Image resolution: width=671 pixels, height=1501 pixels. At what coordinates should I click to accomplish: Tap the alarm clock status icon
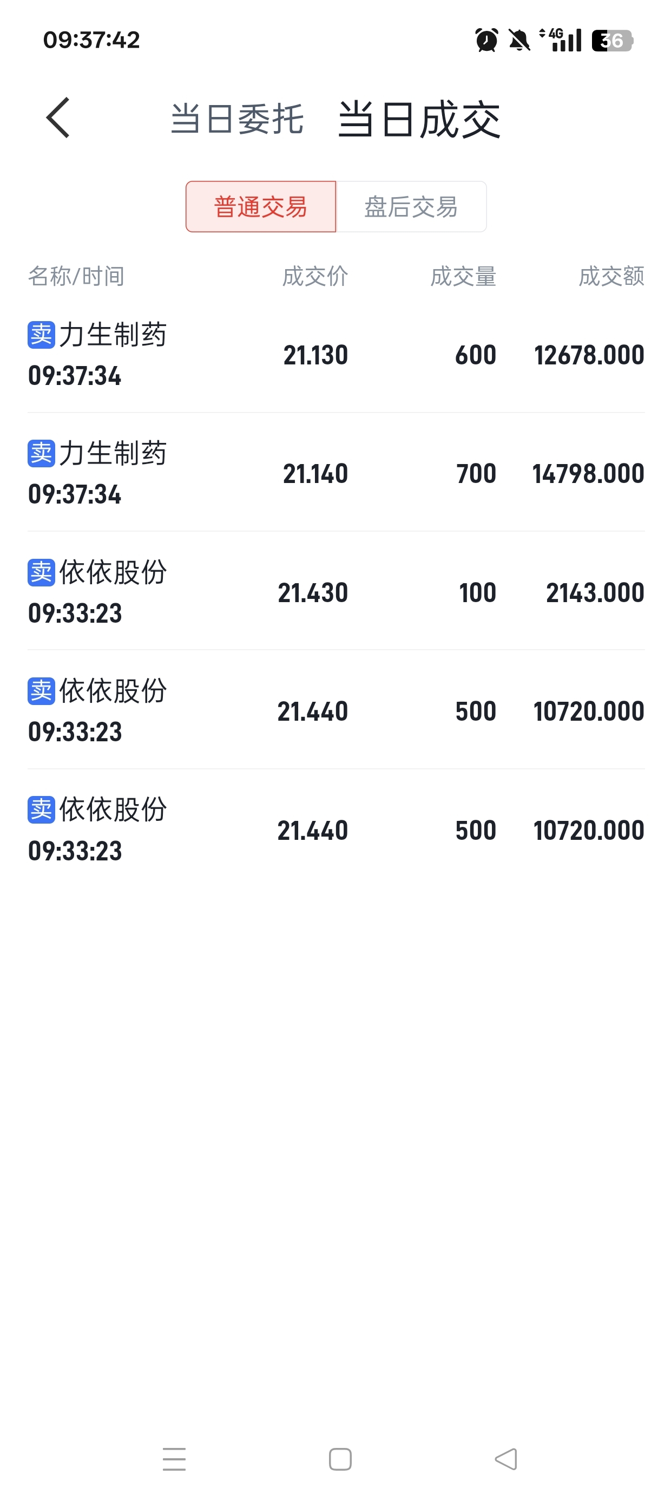[486, 40]
